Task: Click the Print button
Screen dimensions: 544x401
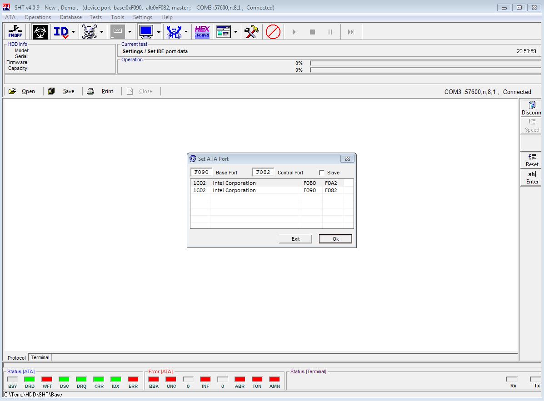Action: point(100,91)
